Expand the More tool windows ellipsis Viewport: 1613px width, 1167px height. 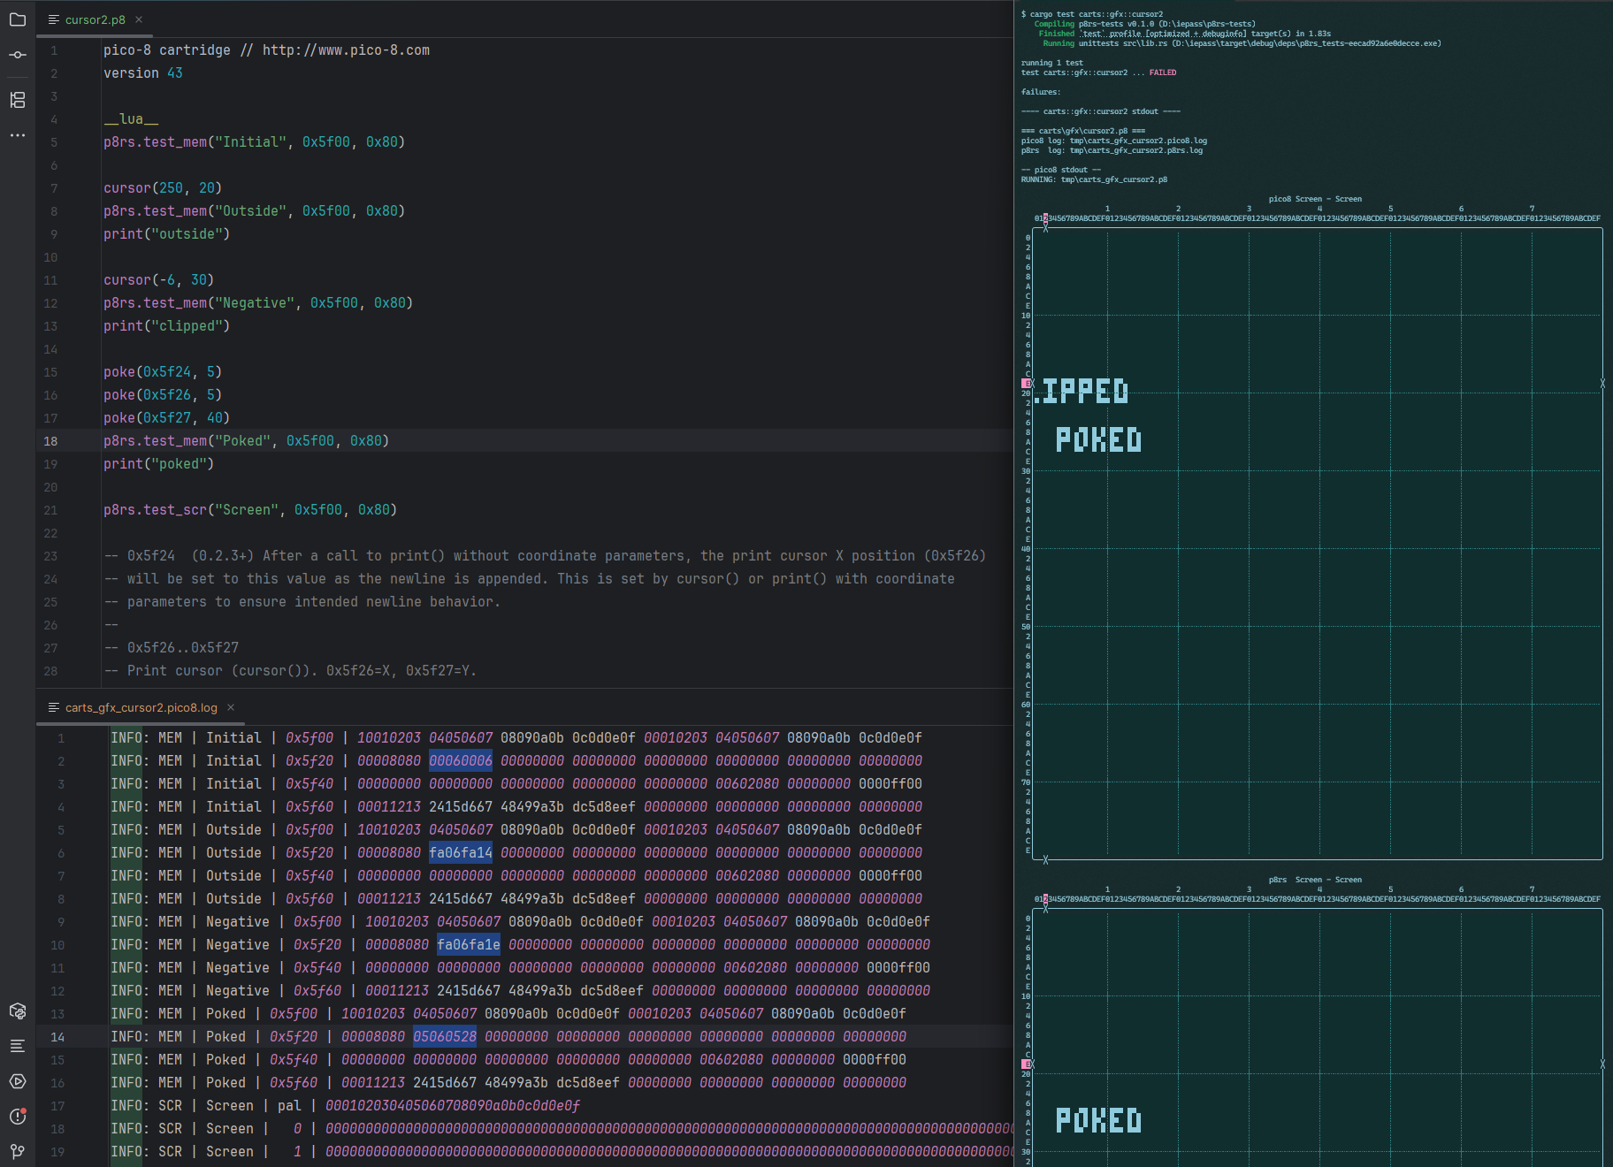point(18,135)
